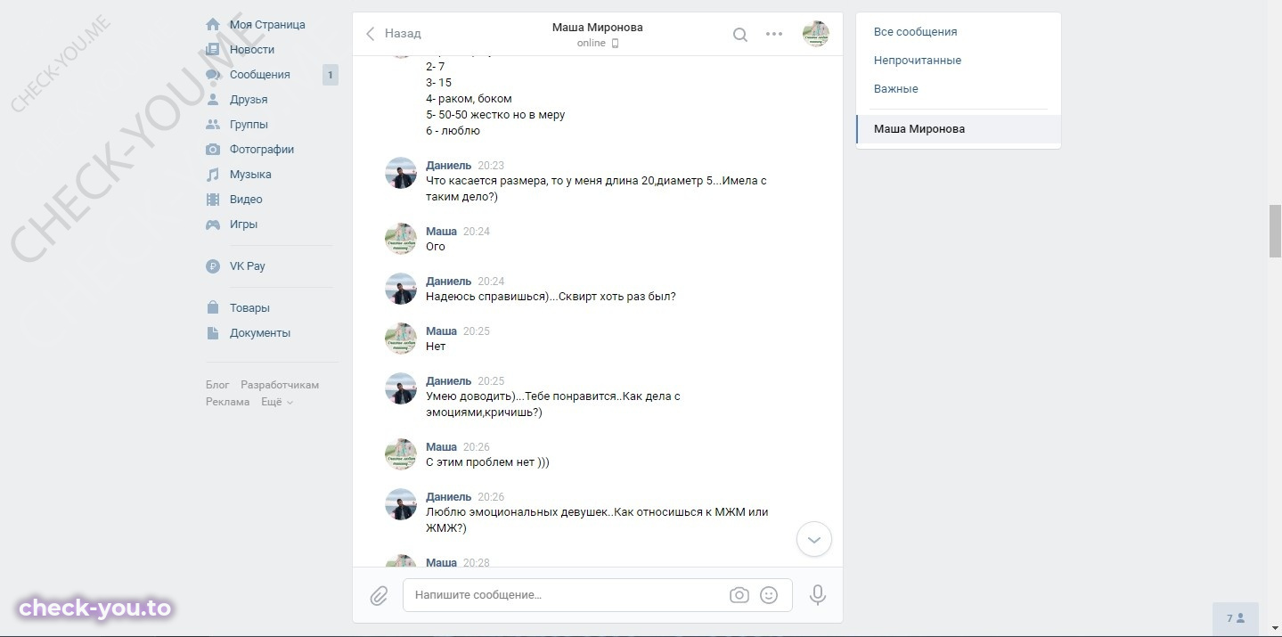Image resolution: width=1282 pixels, height=637 pixels.
Task: Click the person icon beside Друзья
Action: click(x=213, y=100)
